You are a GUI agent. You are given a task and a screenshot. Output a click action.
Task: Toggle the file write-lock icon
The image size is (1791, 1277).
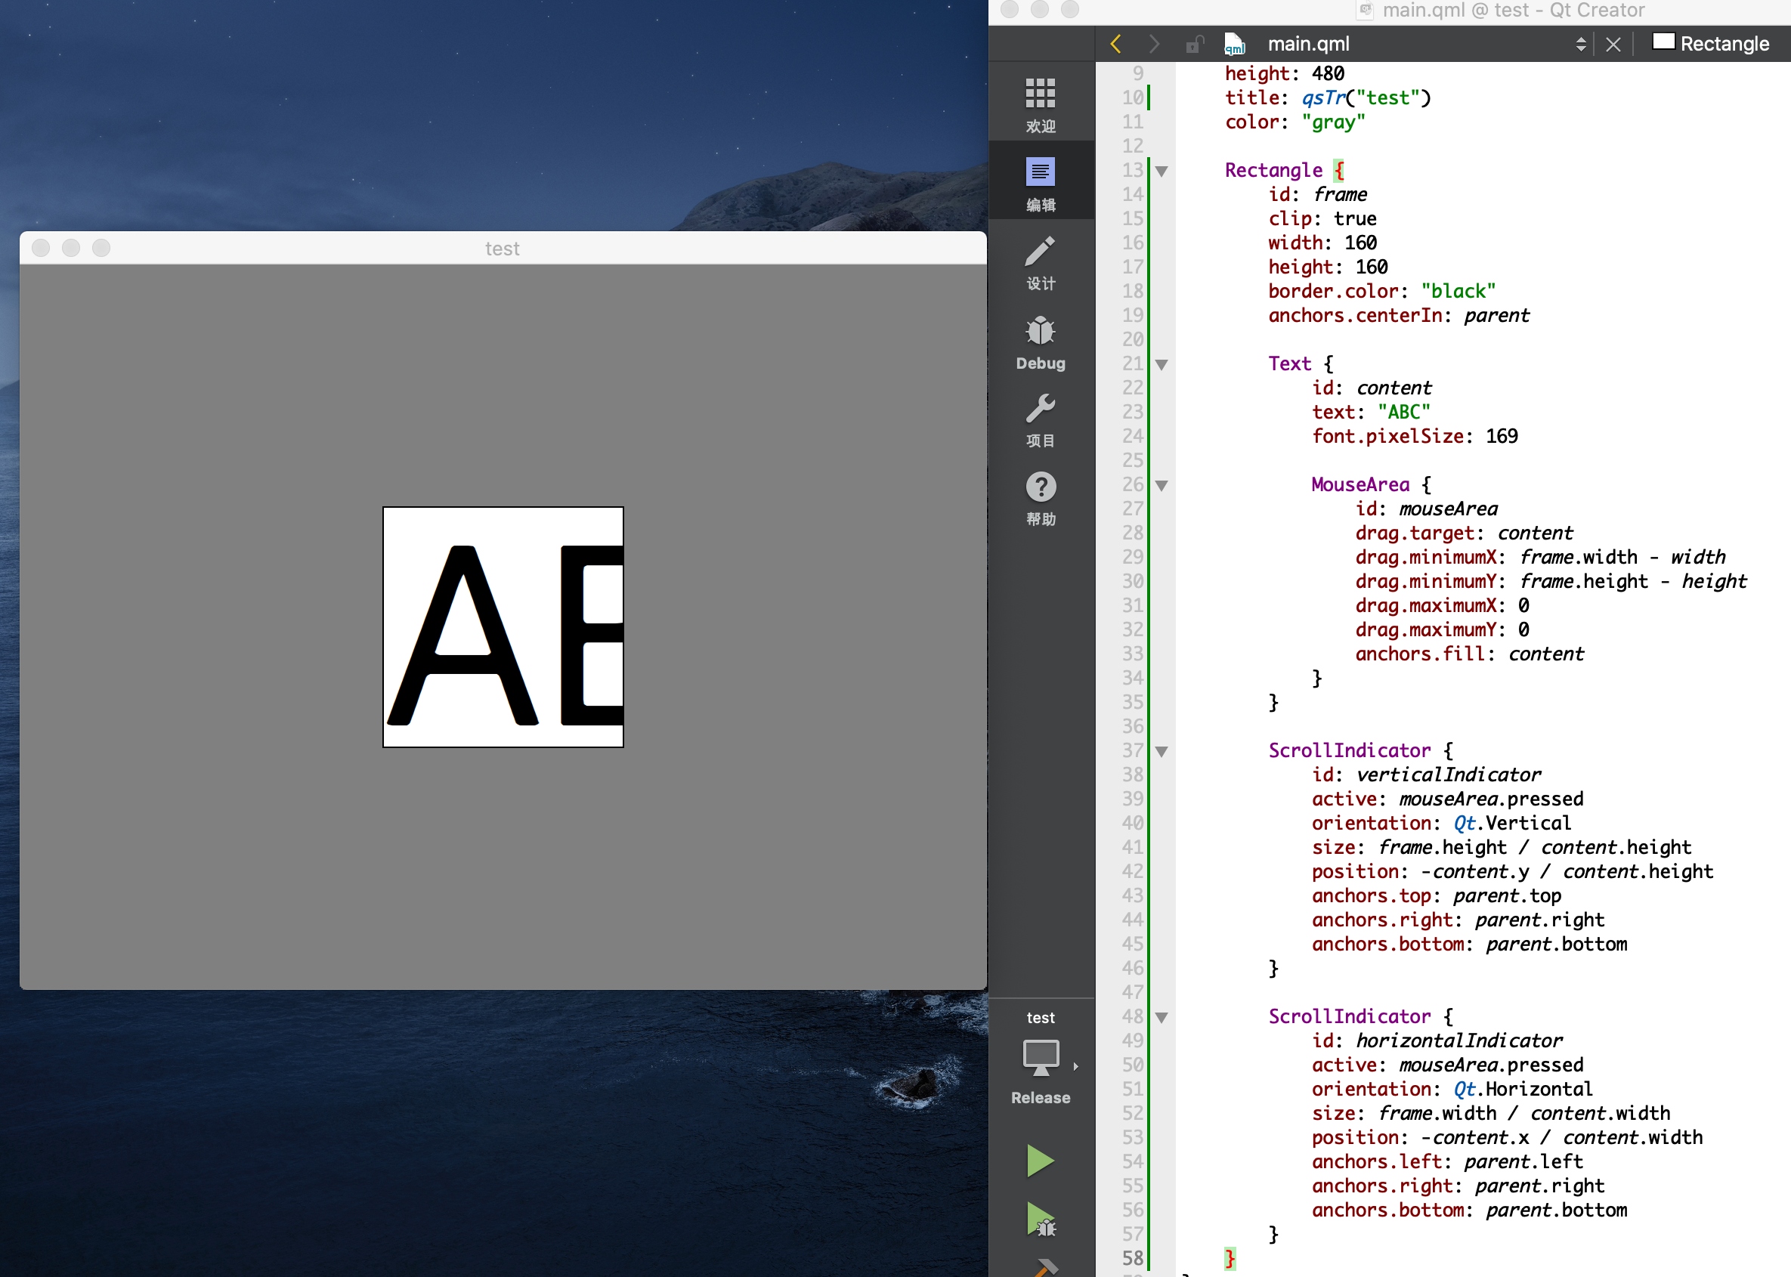click(1193, 44)
